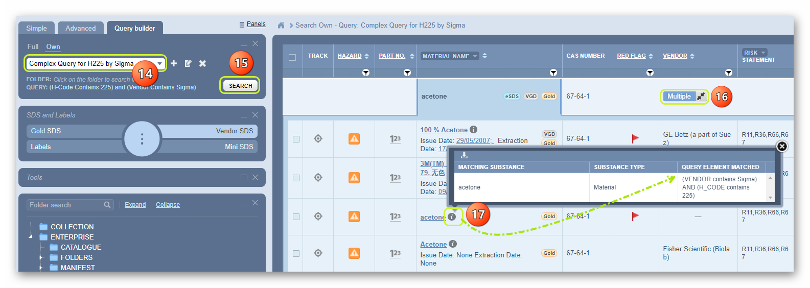Open part number icon in 100 % Acetone row
The width and height of the screenshot is (810, 288).
(395, 139)
